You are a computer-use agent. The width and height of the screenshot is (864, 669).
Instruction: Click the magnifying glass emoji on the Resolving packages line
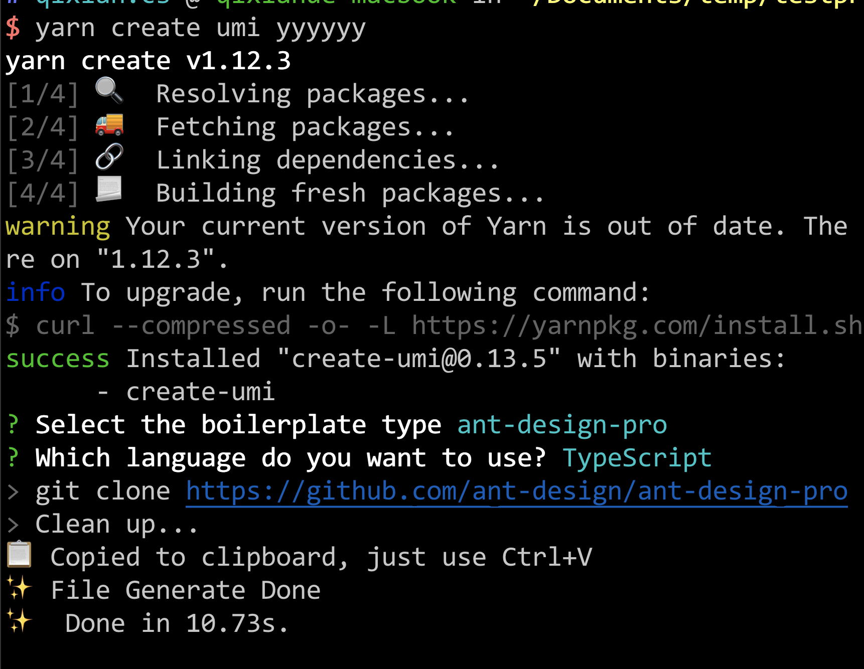[109, 91]
